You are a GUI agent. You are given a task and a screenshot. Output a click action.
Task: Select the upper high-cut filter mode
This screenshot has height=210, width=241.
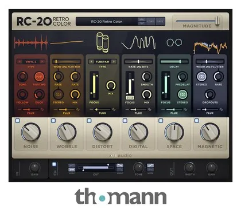pyautogui.click(x=120, y=165)
